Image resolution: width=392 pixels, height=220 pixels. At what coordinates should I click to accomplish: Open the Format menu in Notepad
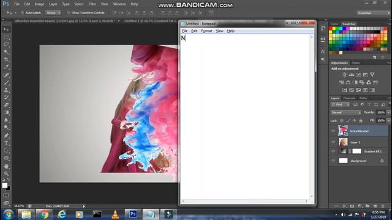pos(206,31)
